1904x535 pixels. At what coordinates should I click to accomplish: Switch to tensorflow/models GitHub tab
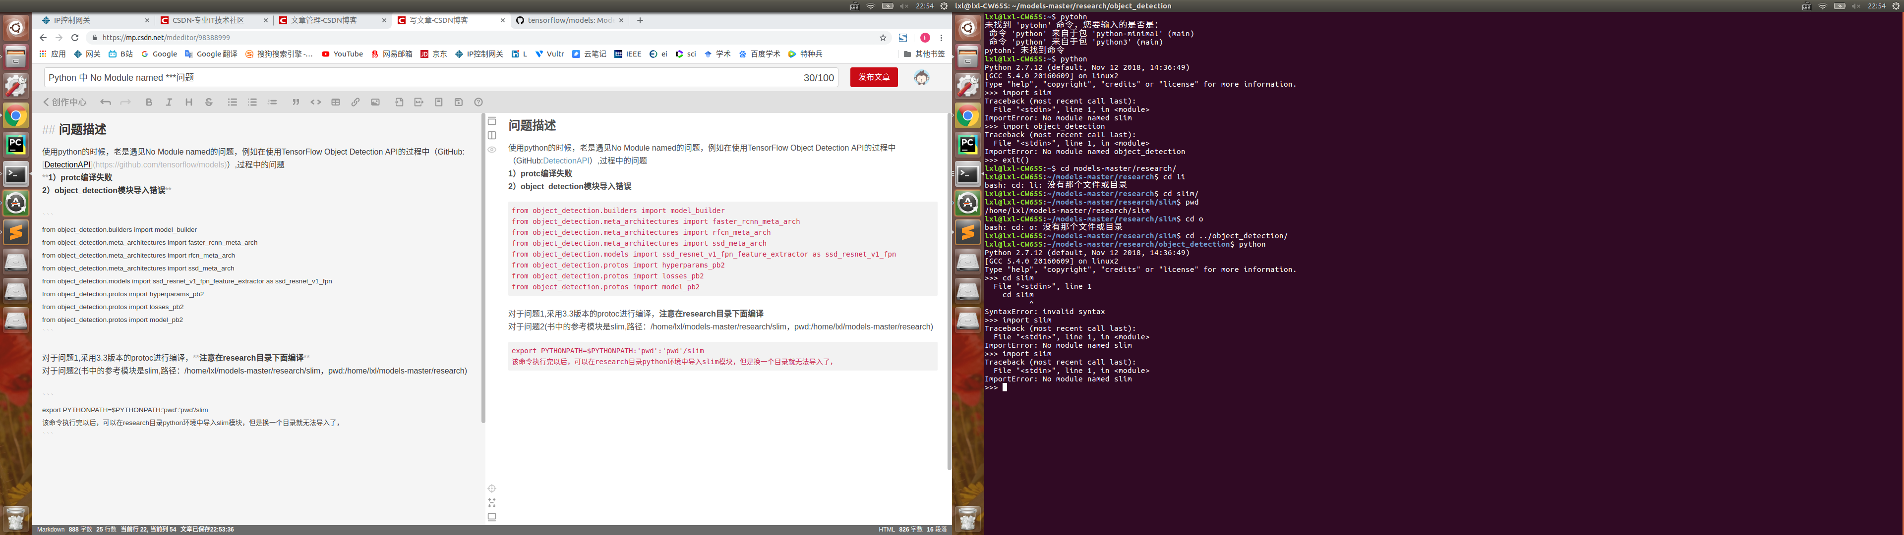(569, 21)
